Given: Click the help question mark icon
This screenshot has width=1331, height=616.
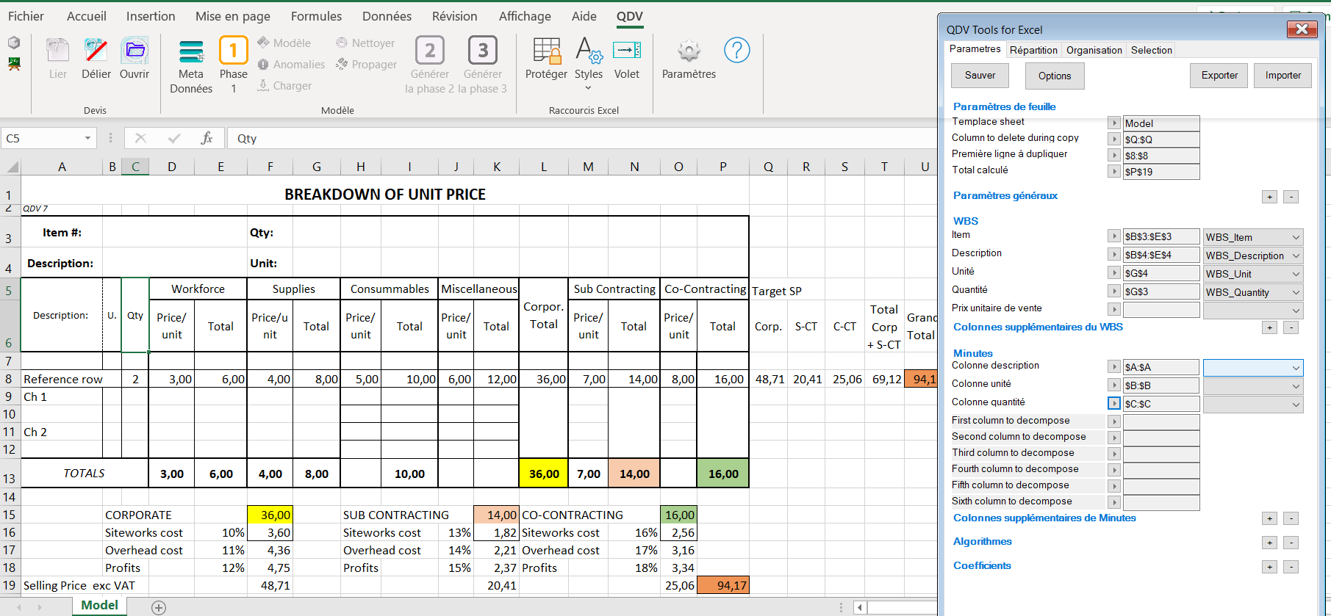Looking at the screenshot, I should click(x=736, y=51).
